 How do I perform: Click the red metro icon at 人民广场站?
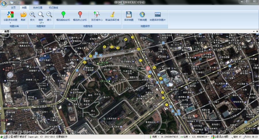(148, 68)
